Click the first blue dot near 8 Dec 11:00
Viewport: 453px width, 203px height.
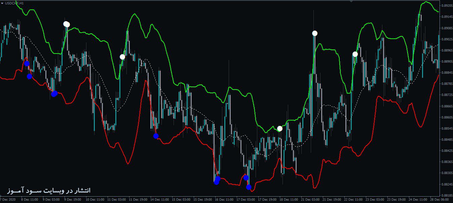pyautogui.click(x=27, y=64)
